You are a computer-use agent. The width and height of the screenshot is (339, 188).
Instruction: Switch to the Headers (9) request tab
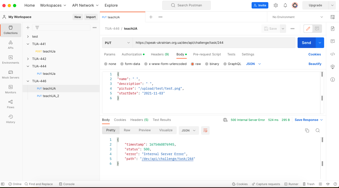(160, 54)
